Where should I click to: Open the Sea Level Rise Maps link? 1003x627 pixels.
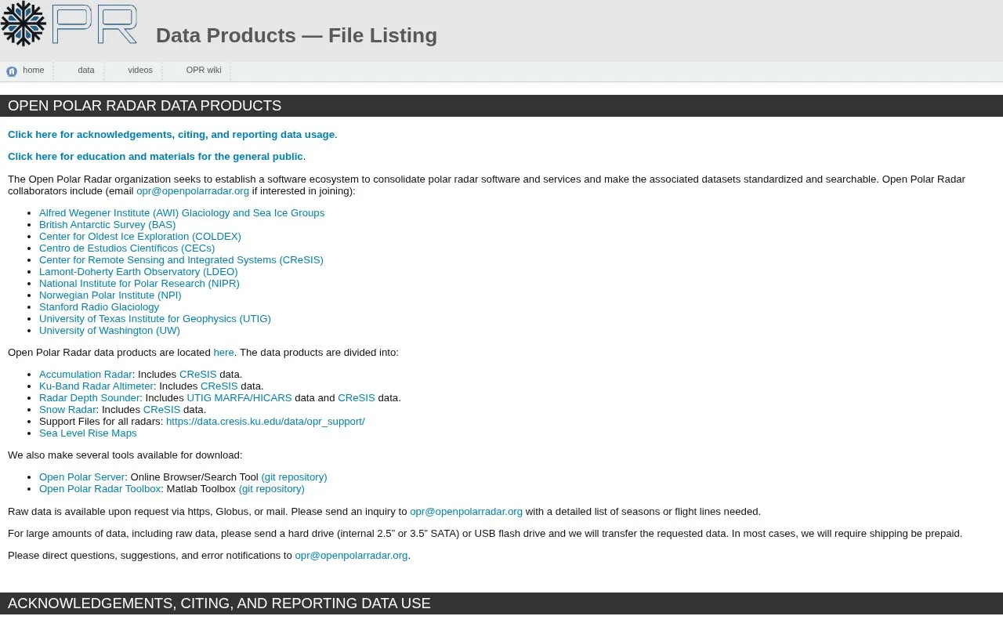coord(88,433)
